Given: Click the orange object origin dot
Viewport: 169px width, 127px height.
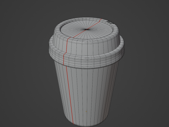Looking at the screenshot, I should [x=86, y=111].
